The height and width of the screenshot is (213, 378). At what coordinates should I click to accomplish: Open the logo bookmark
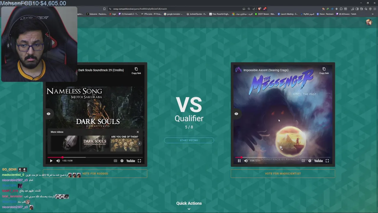point(113,14)
